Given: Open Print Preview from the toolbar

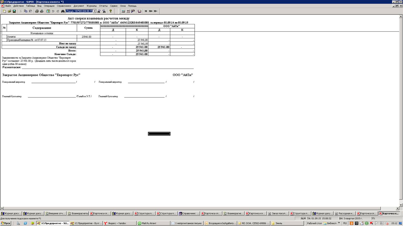Looking at the screenshot, I should click(42, 11).
